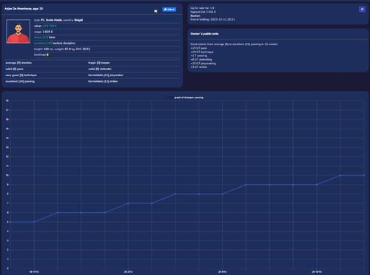Click the purple square icon button in the sale panel
Viewport: 370px width, 275px height.
[x=362, y=9]
